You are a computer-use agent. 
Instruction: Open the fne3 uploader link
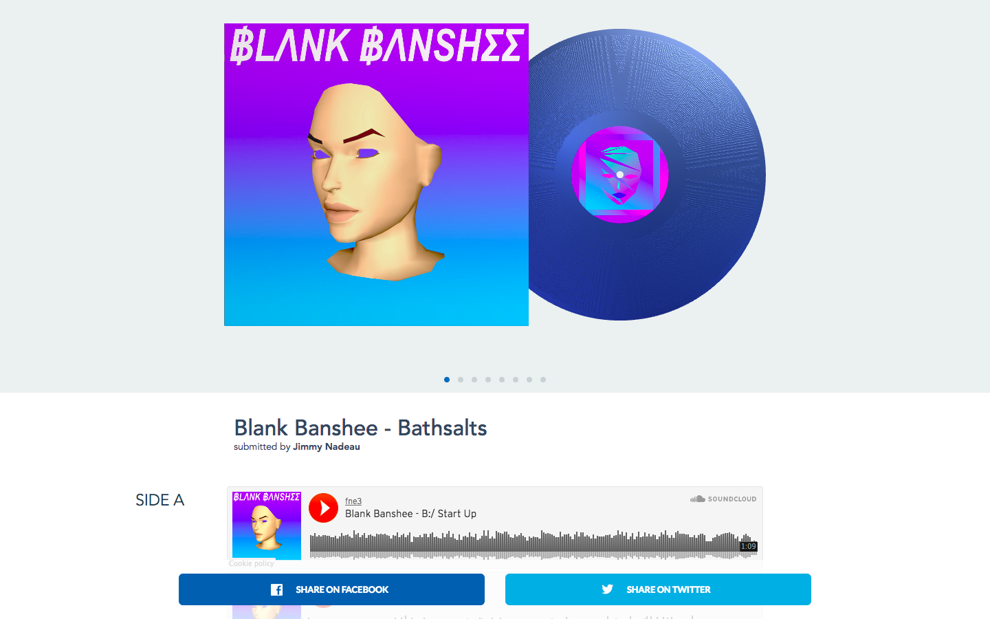pyautogui.click(x=353, y=501)
